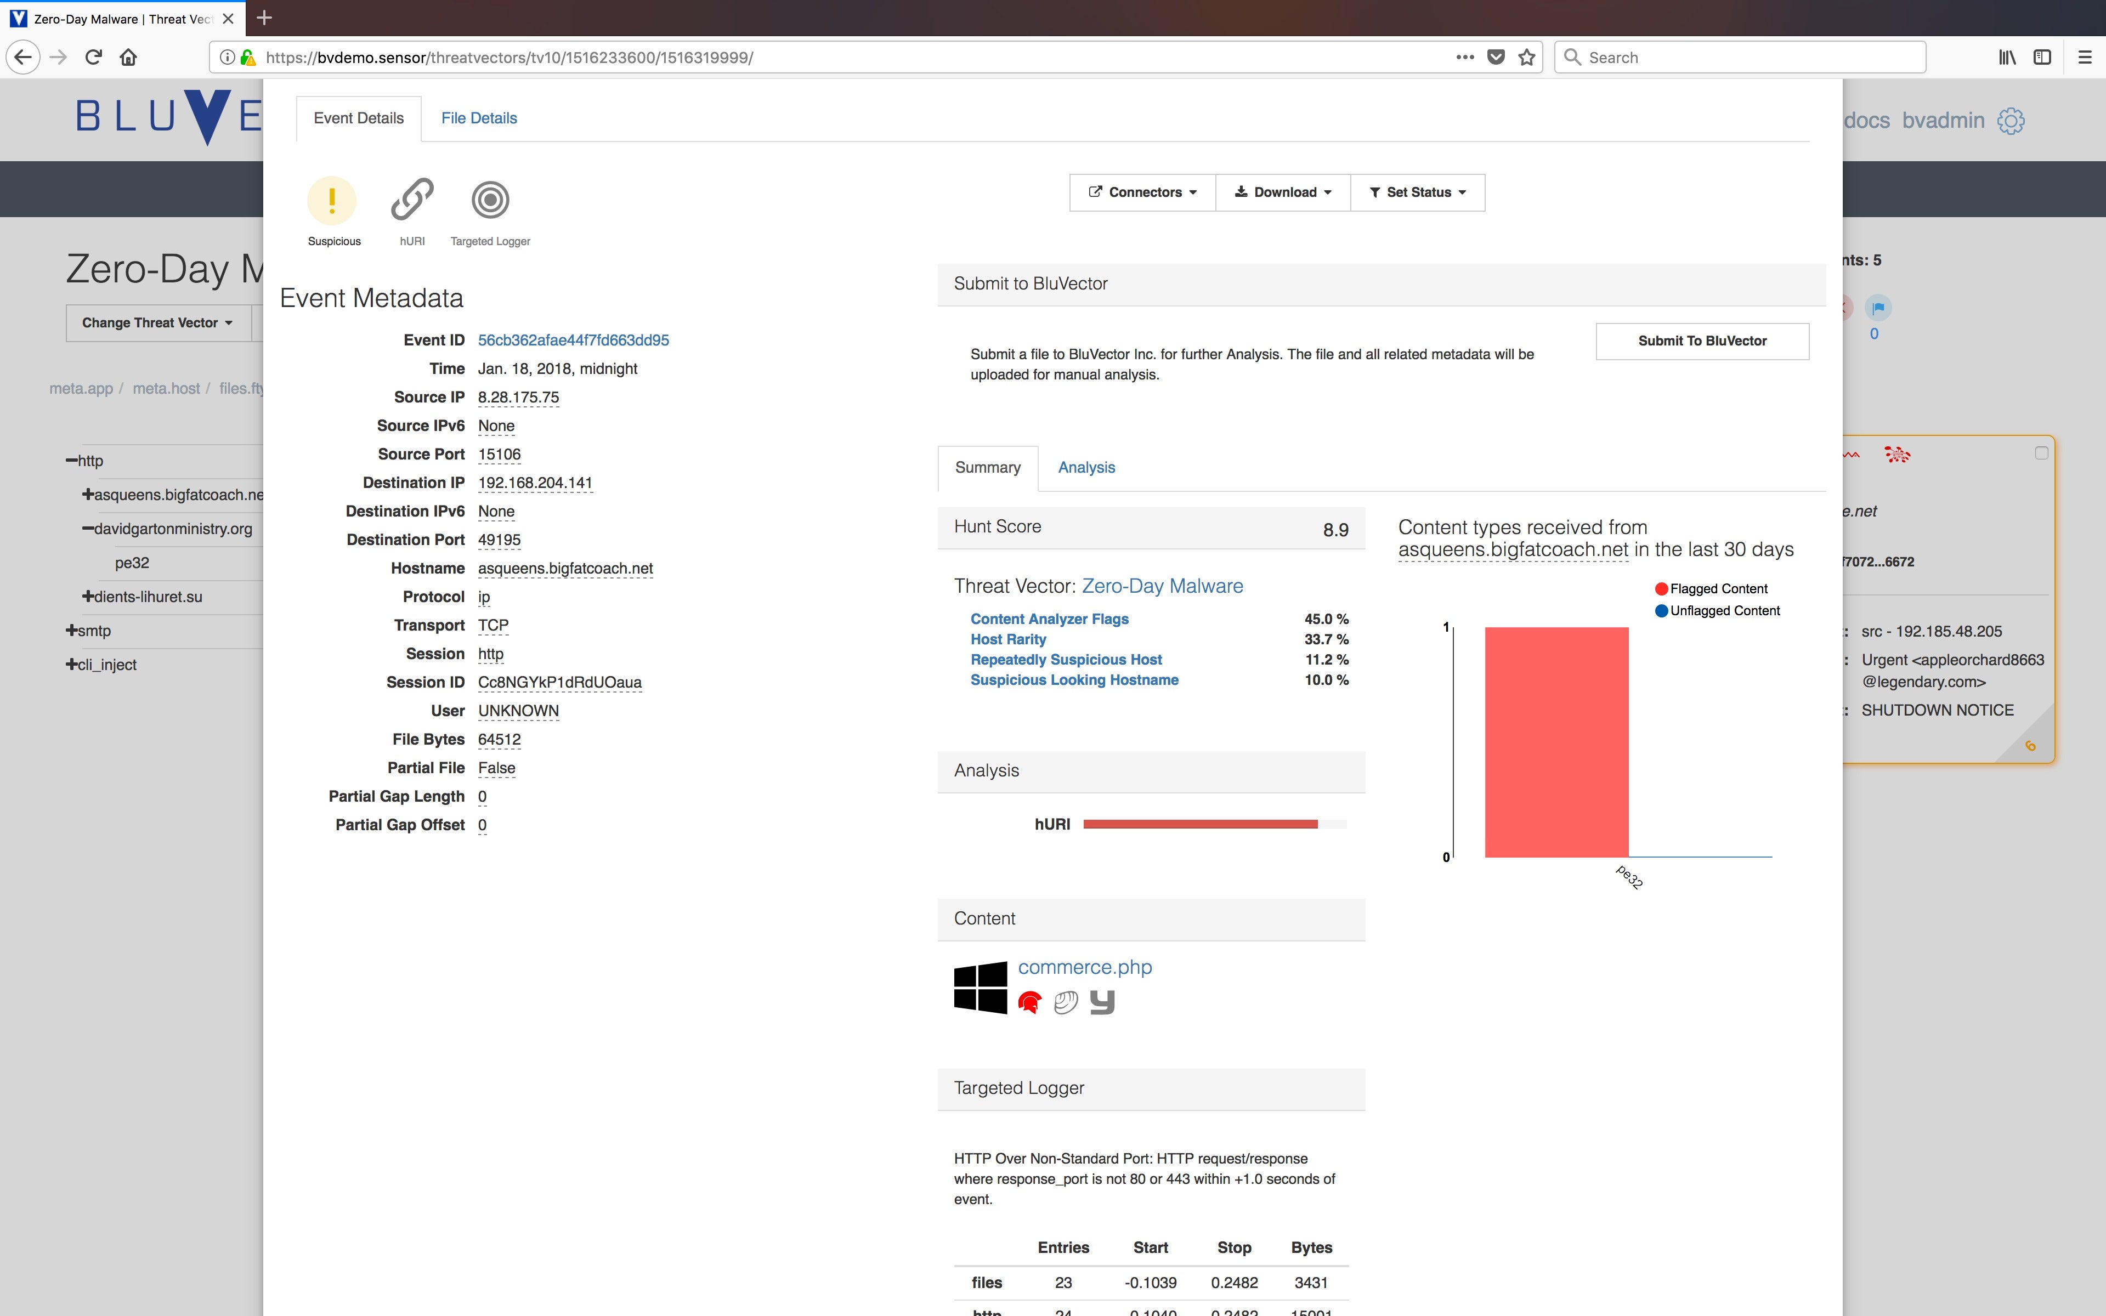Expand the smtp tree node
Viewport: 2106px width, 1316px height.
point(72,630)
